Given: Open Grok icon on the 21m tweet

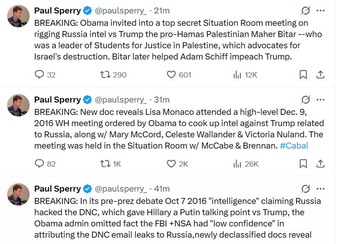Looking at the screenshot, I should pyautogui.click(x=306, y=10).
